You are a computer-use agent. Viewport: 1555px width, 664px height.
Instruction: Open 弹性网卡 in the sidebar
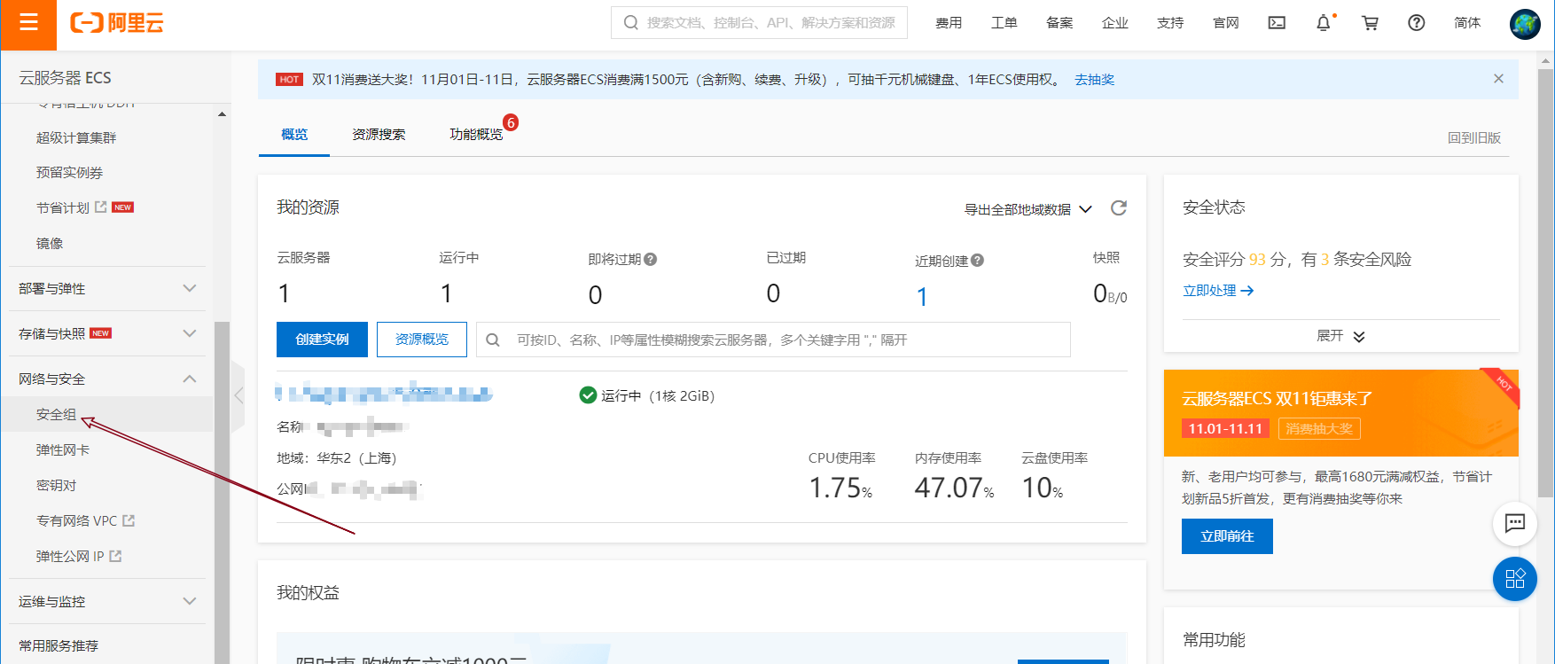pos(63,450)
